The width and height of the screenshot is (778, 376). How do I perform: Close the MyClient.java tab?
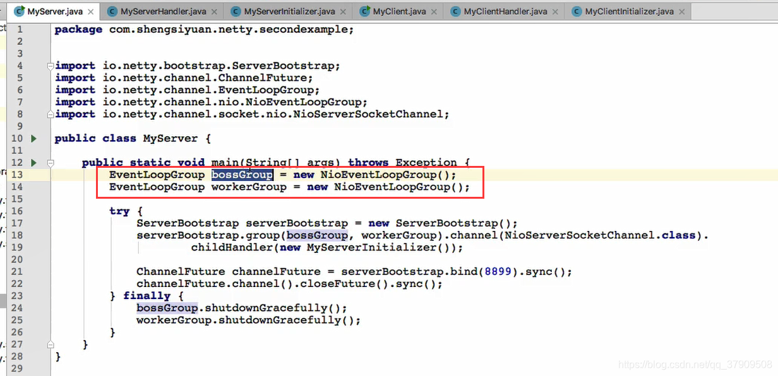pyautogui.click(x=434, y=12)
